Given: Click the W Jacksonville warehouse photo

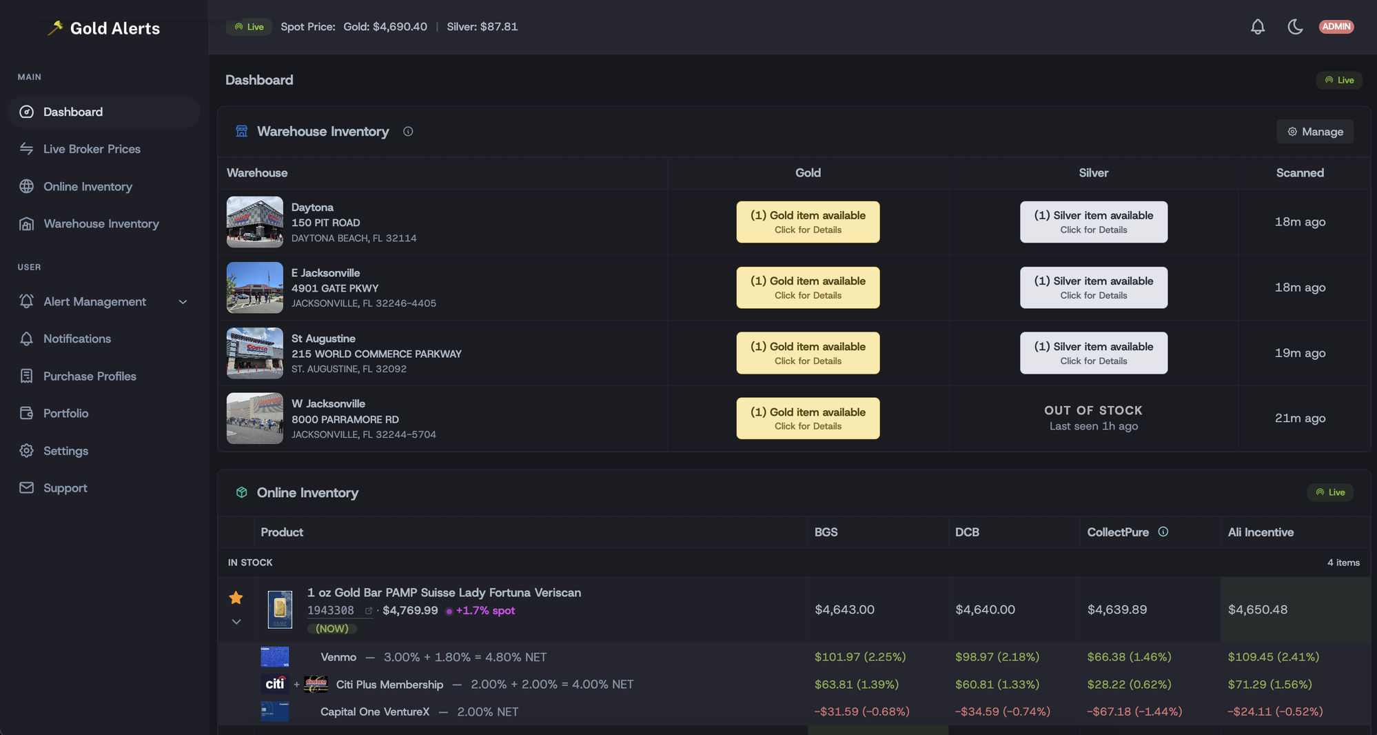Looking at the screenshot, I should click(255, 419).
